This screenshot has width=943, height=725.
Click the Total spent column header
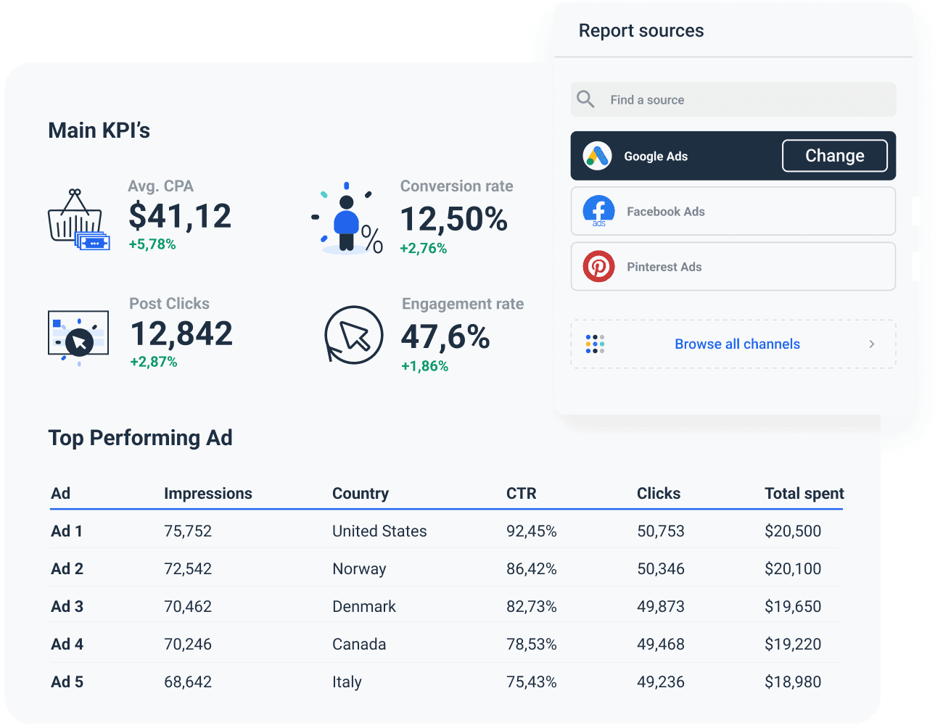(x=804, y=493)
